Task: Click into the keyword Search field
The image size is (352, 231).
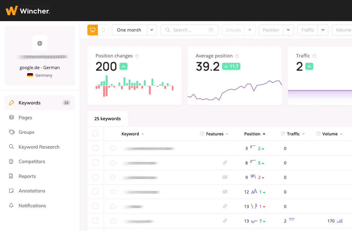Action: (x=189, y=30)
